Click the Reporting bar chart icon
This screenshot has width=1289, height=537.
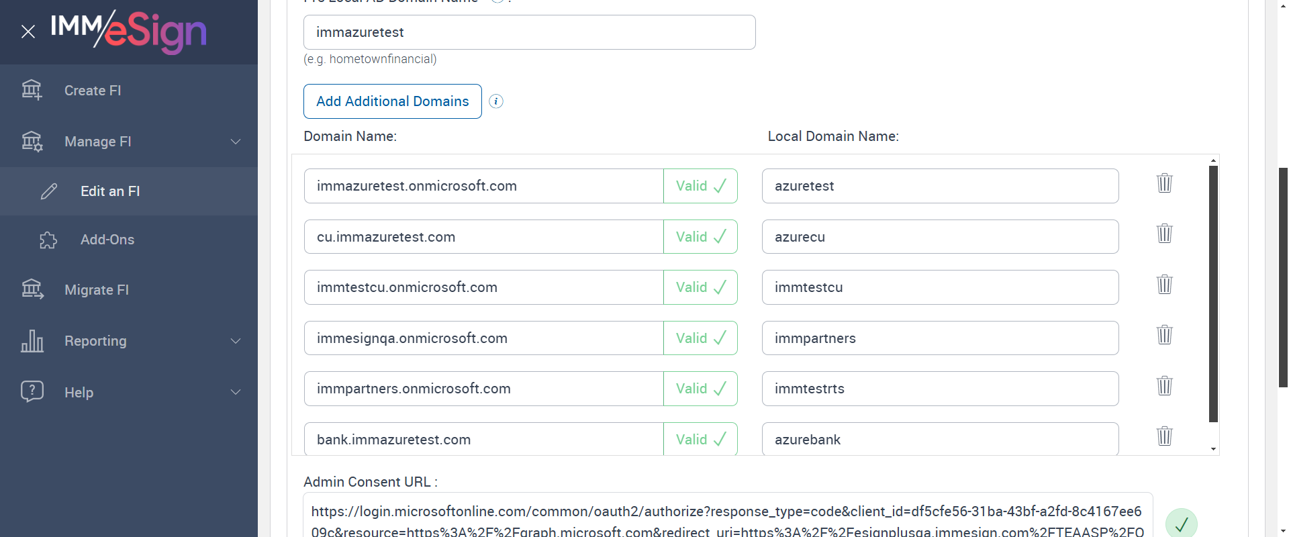(x=32, y=341)
